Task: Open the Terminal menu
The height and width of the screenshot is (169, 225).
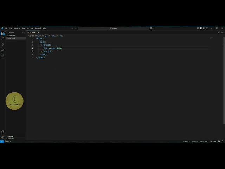Action: point(38,28)
